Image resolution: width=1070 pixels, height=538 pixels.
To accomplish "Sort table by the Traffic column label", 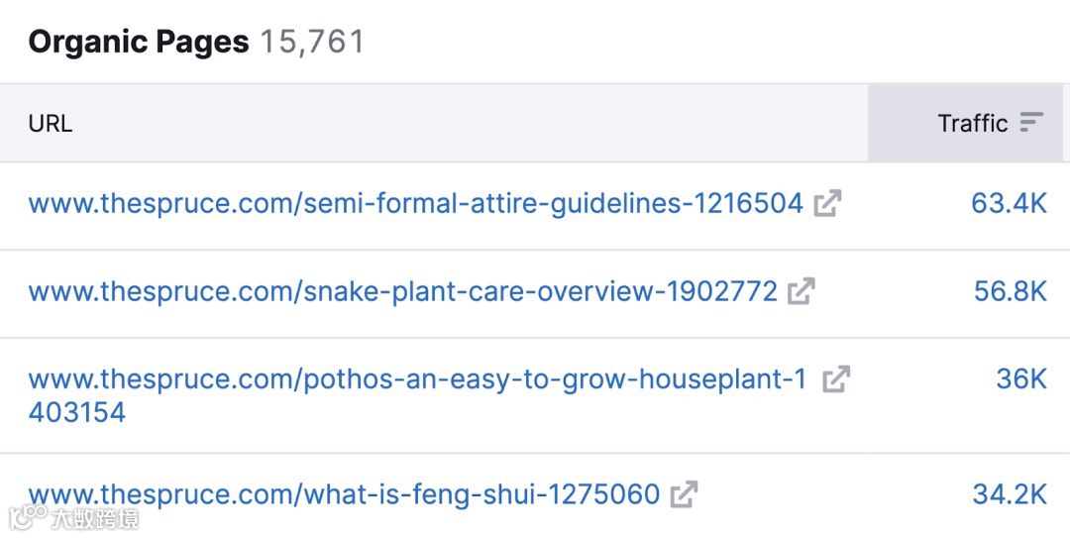I will pos(973,123).
